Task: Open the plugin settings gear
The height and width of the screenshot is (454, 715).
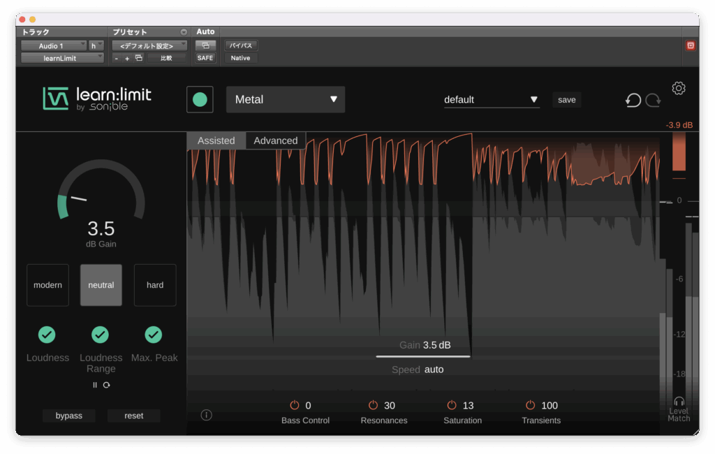Action: [679, 88]
